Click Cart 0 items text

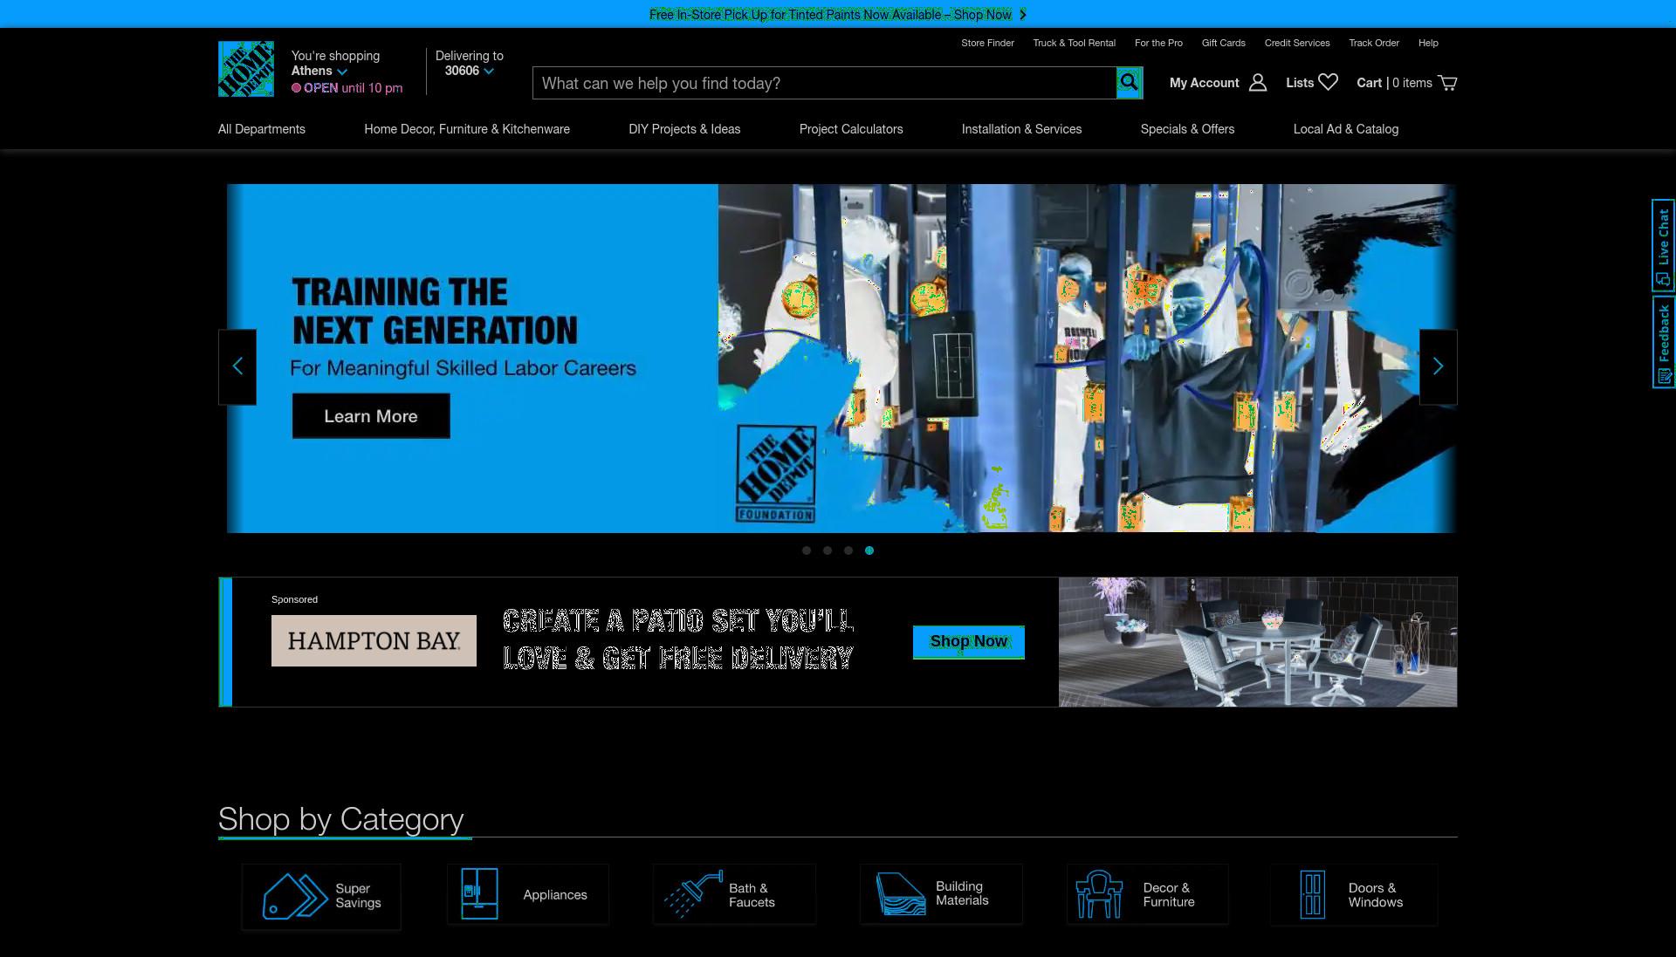pyautogui.click(x=1394, y=83)
